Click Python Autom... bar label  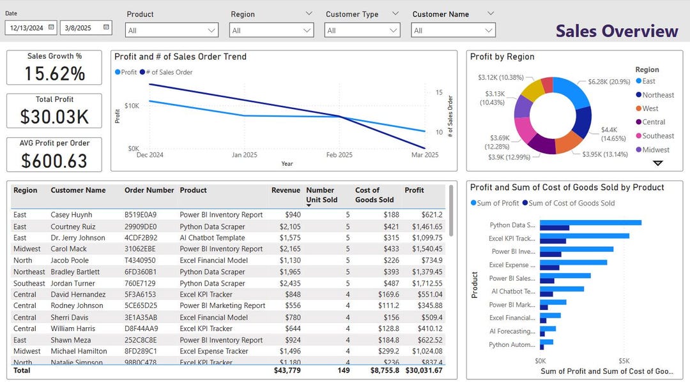[512, 344]
